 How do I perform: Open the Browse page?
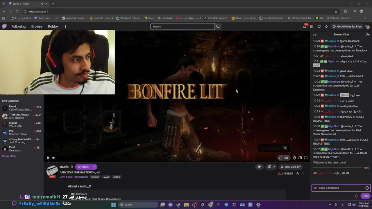pos(37,26)
